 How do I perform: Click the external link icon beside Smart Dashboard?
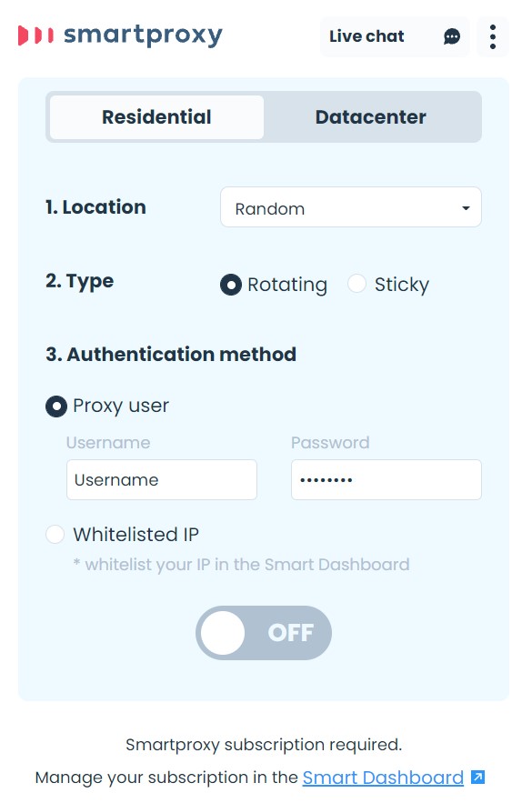pyautogui.click(x=477, y=778)
